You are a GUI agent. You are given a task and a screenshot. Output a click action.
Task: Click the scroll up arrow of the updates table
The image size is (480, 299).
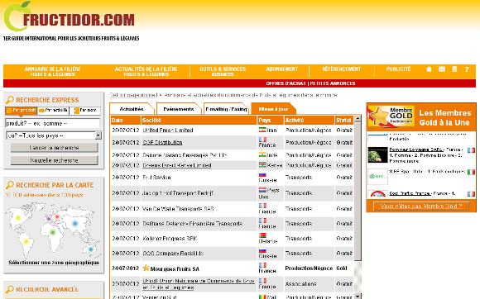pyautogui.click(x=358, y=118)
